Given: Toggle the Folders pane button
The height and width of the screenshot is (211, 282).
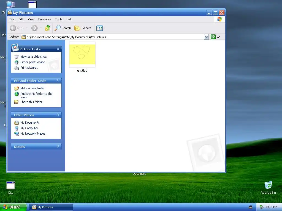Looking at the screenshot, I should point(83,28).
